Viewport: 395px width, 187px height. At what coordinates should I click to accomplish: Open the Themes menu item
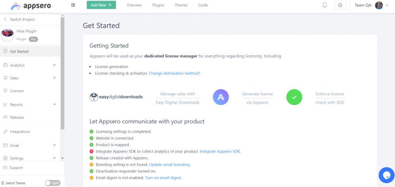coord(181,5)
